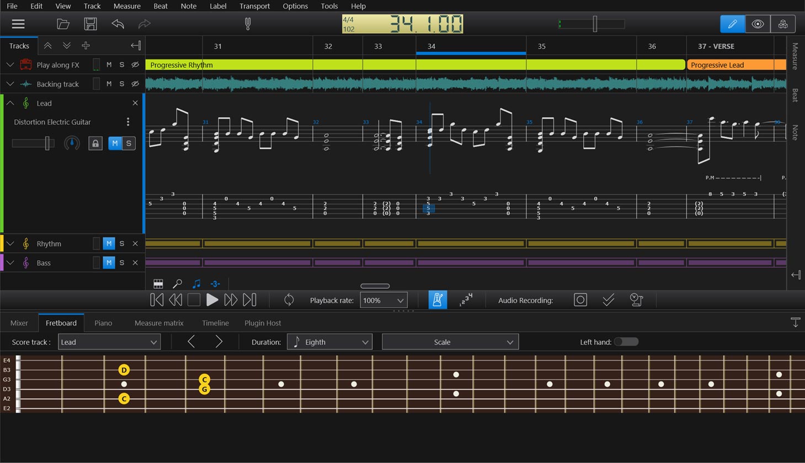Viewport: 805px width, 463px height.
Task: Click the loop playback icon
Action: point(289,299)
